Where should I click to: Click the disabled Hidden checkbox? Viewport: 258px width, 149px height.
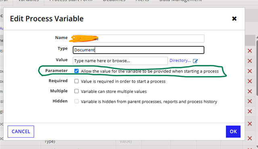tap(76, 101)
